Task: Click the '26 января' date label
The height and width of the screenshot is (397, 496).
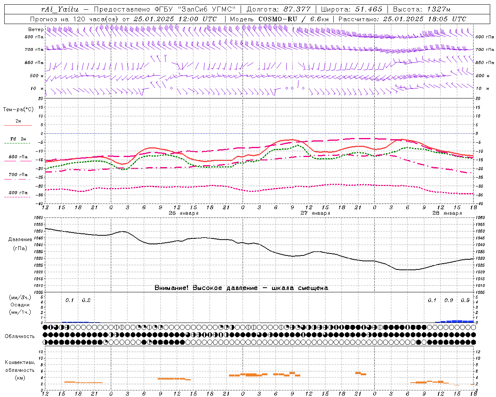Action: point(183,213)
